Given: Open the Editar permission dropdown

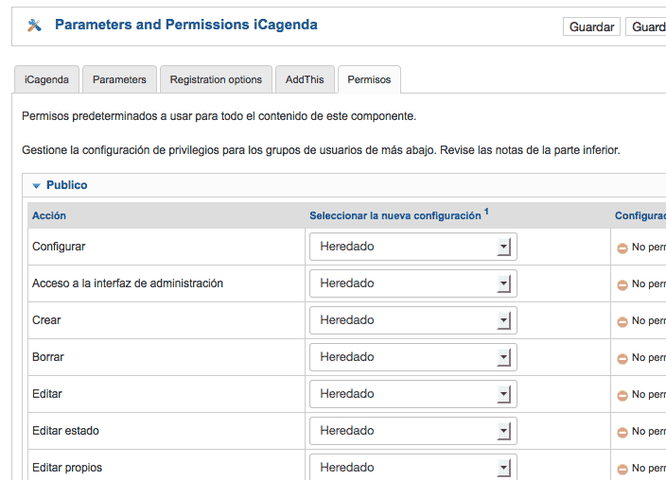Looking at the screenshot, I should tap(412, 394).
